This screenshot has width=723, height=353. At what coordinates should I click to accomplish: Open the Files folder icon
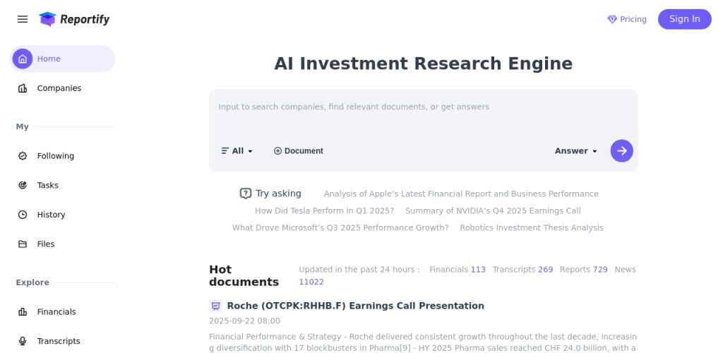(x=23, y=244)
